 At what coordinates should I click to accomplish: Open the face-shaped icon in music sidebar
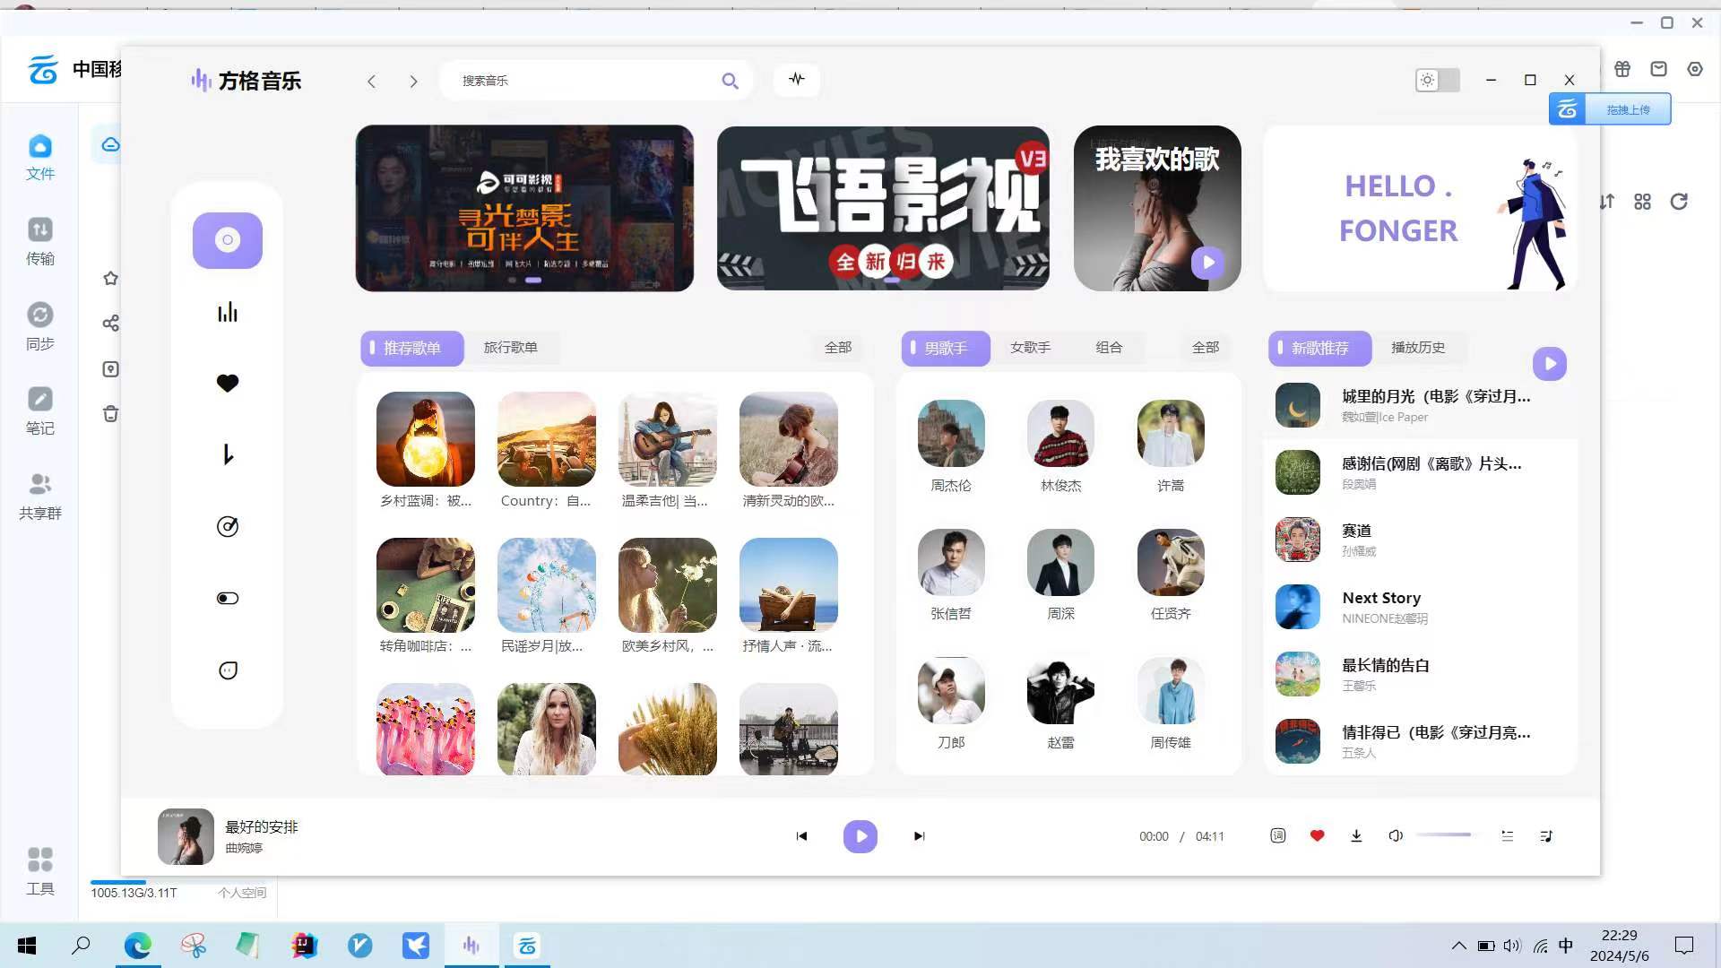coord(228,670)
